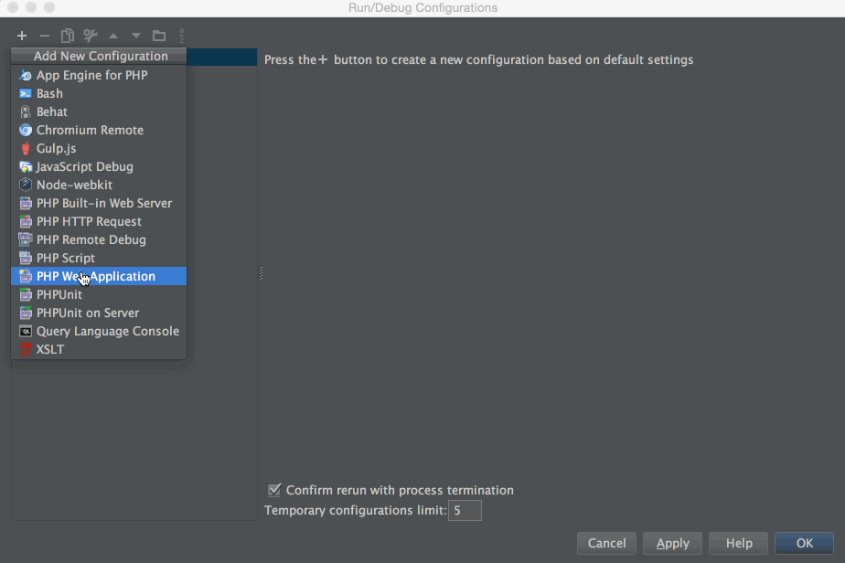Click the Gulp.js cup icon

tap(26, 149)
